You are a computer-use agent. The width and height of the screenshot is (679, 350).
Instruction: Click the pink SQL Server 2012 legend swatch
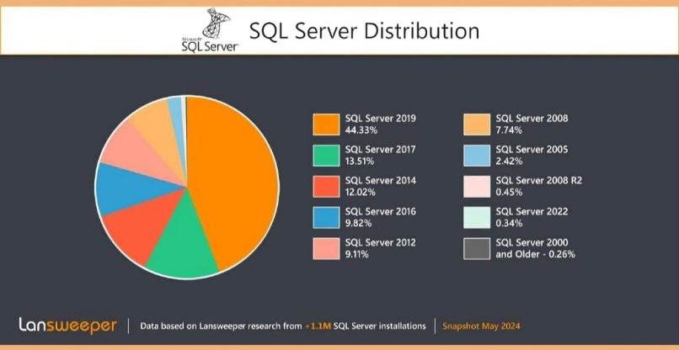click(x=324, y=248)
